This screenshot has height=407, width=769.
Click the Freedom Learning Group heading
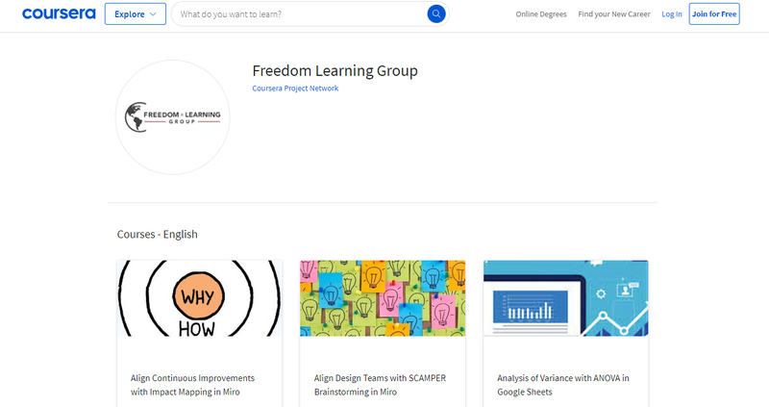pos(335,70)
